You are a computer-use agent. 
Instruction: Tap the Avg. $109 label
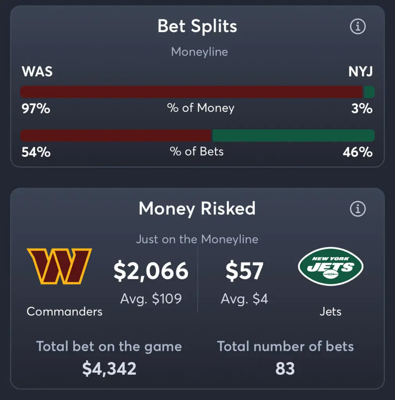point(151,298)
